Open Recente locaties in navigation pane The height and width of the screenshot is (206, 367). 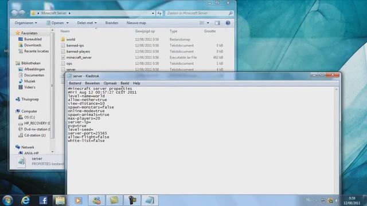pos(37,51)
